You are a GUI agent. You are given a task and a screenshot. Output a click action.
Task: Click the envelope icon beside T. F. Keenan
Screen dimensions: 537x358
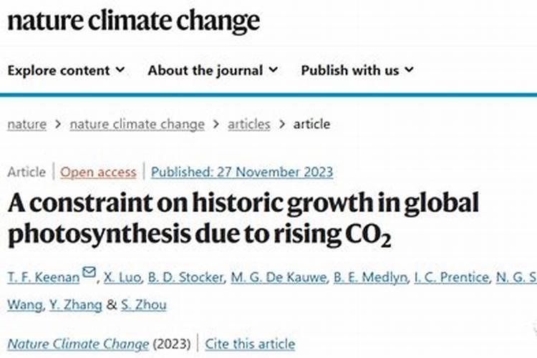(x=89, y=272)
